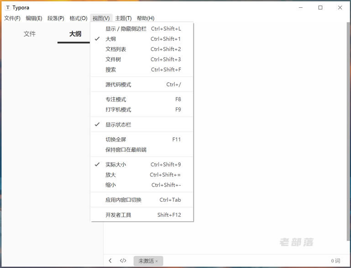Enable 源代码模式 from the menu

click(x=142, y=85)
